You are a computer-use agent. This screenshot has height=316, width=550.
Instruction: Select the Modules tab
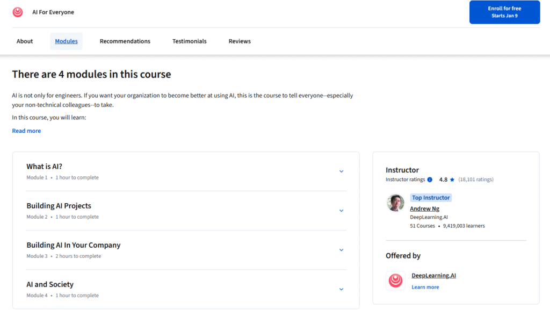(x=66, y=41)
